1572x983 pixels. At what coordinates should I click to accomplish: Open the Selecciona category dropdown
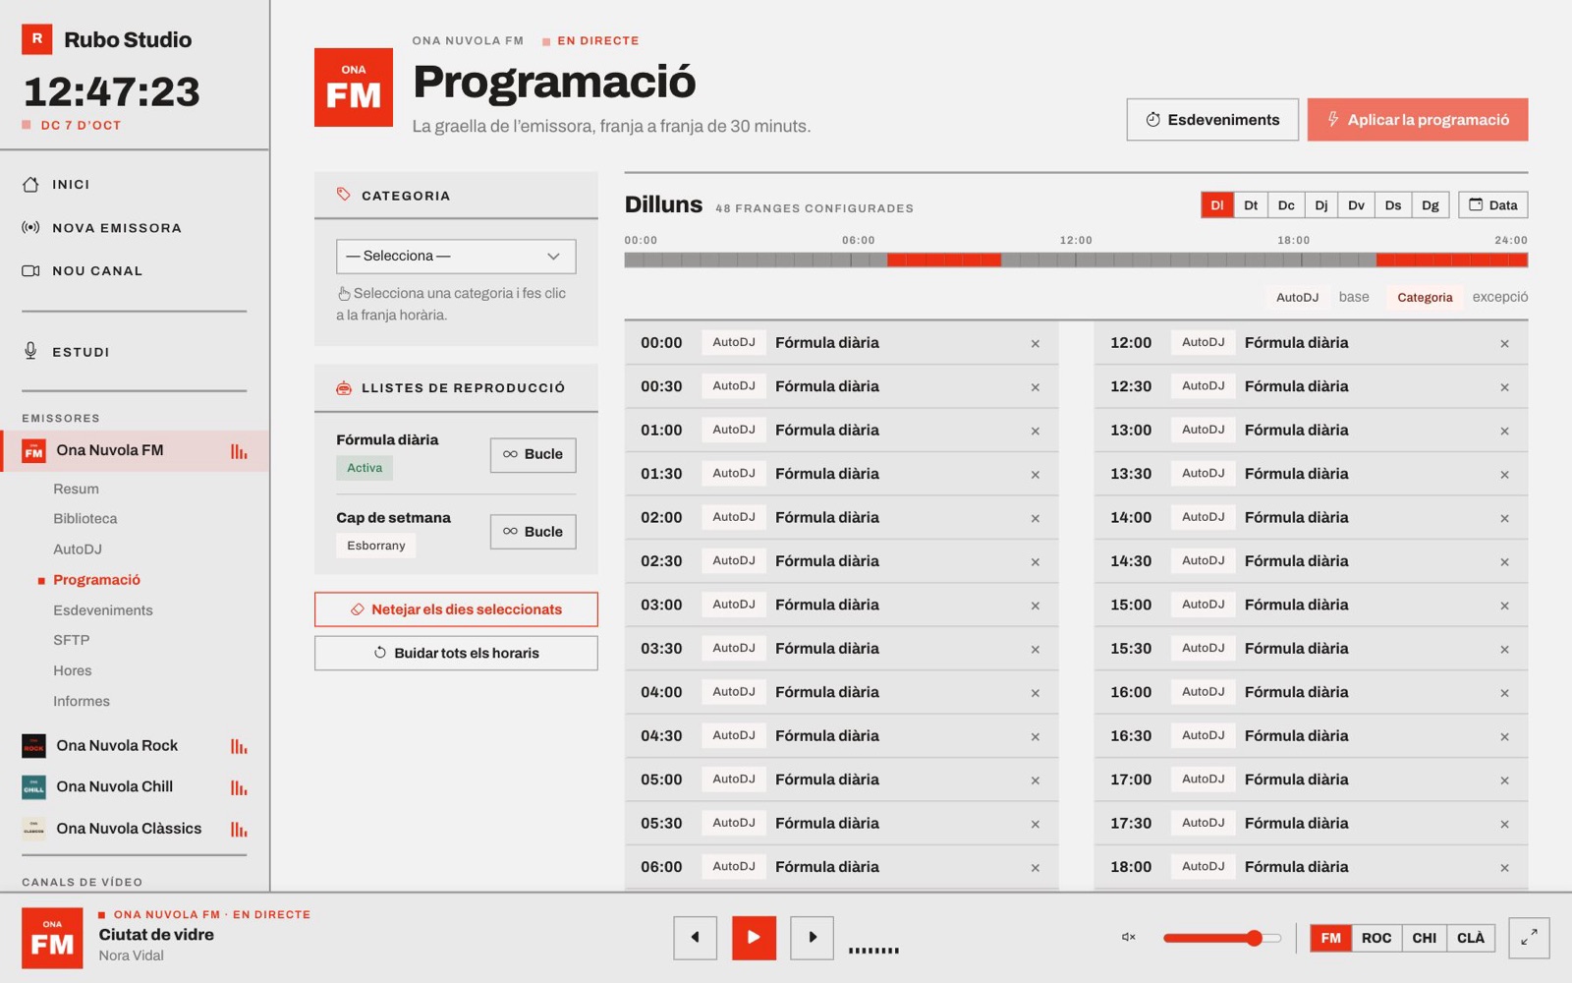tap(456, 257)
